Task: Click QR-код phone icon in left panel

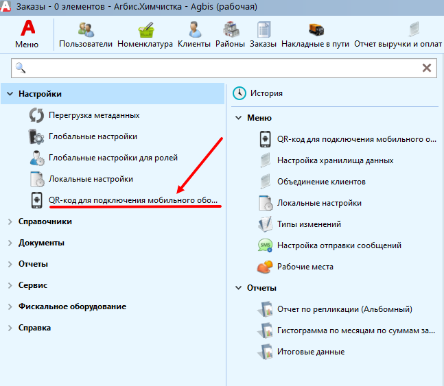Action: (37, 200)
